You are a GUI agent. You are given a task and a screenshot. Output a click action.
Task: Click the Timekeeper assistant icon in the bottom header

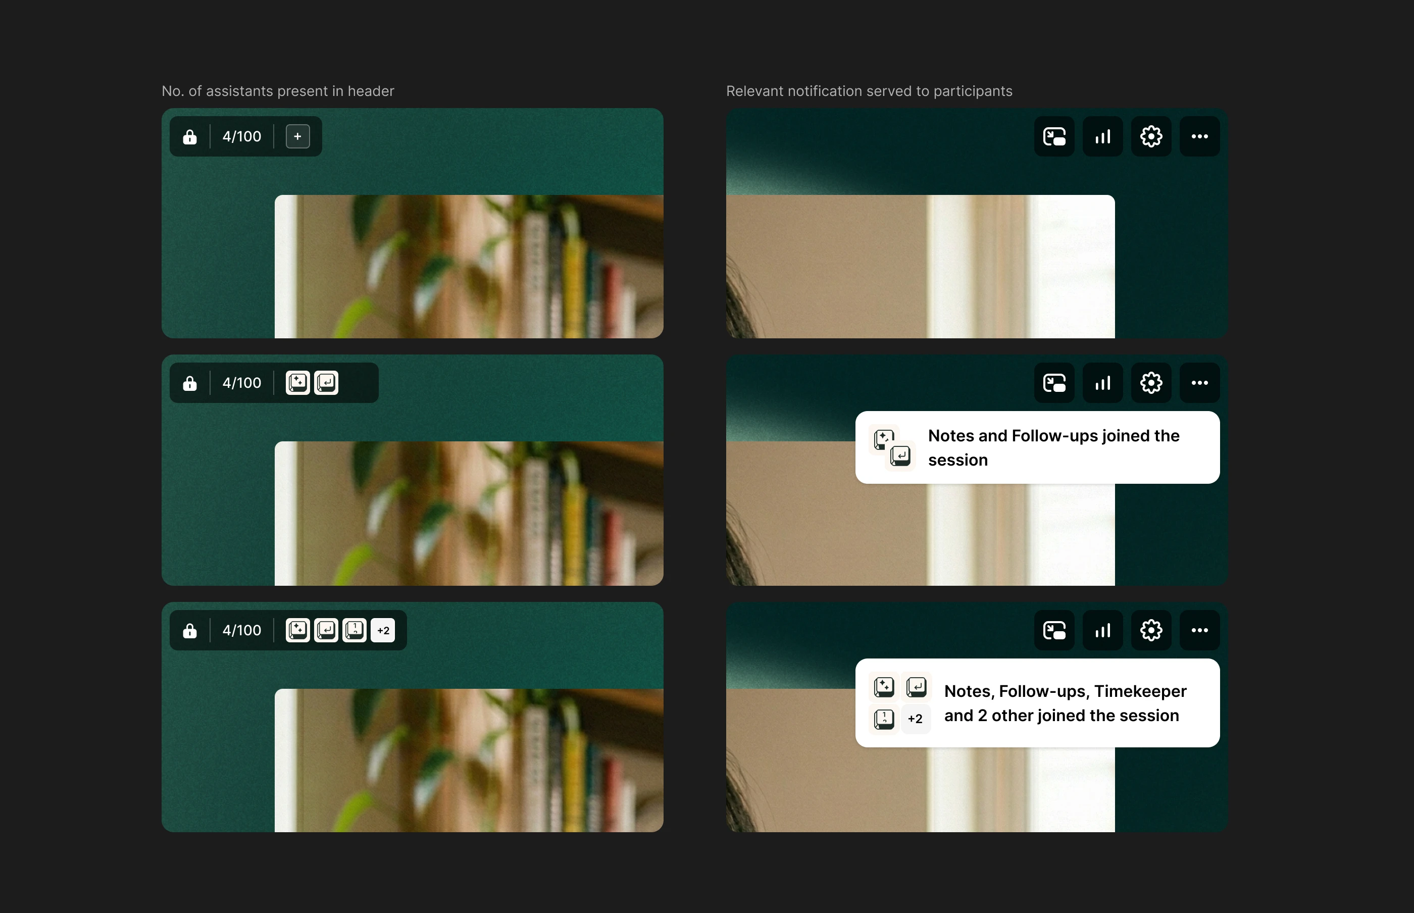[355, 630]
